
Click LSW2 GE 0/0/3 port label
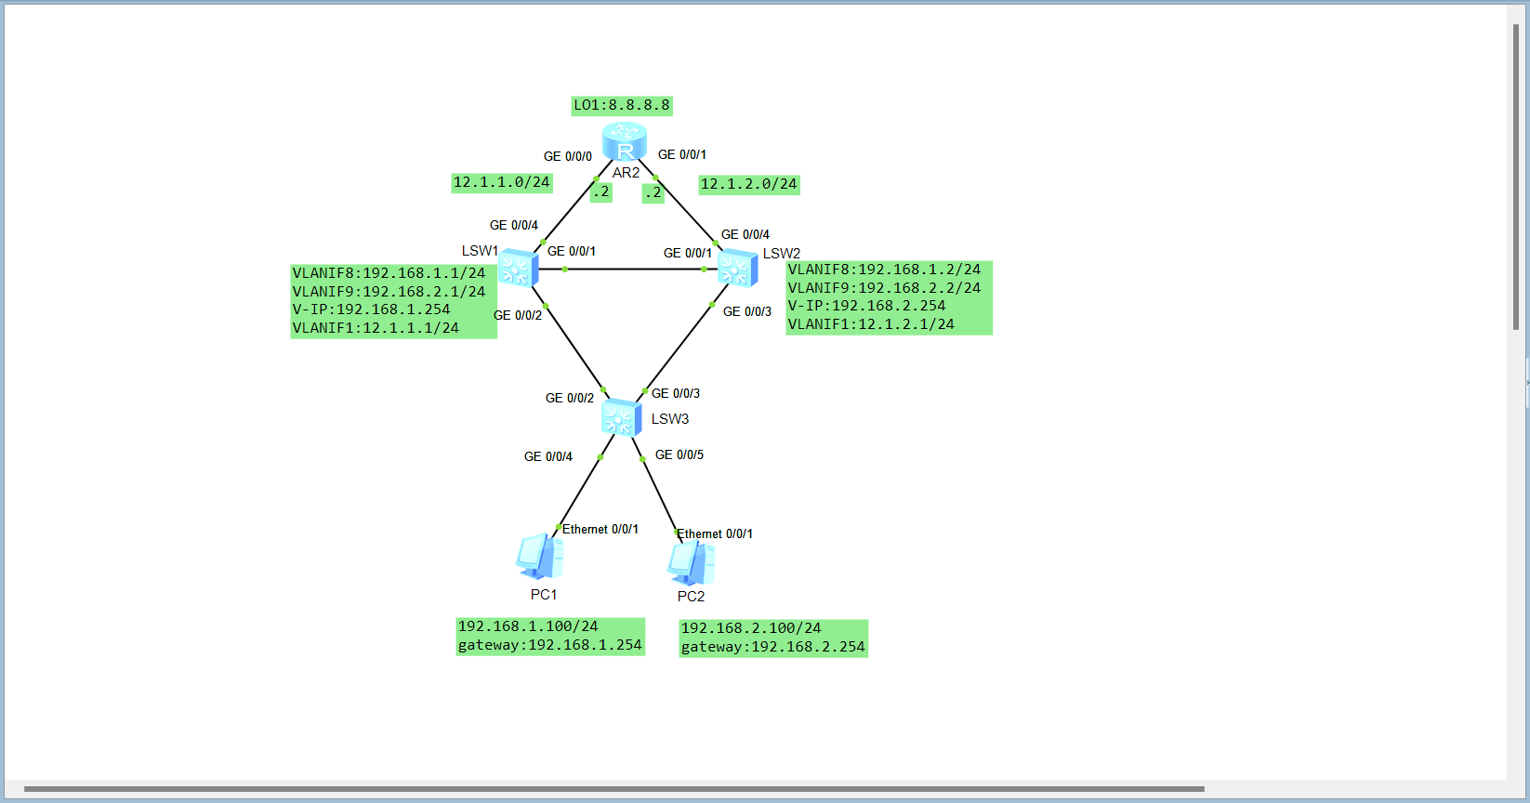click(747, 311)
